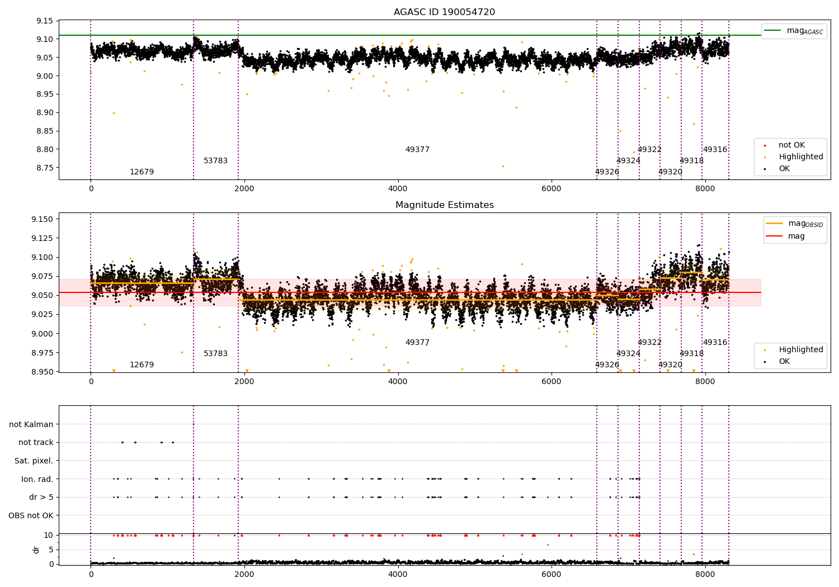Click obsid label 53783 in Magnitude Estimates plot

(215, 353)
